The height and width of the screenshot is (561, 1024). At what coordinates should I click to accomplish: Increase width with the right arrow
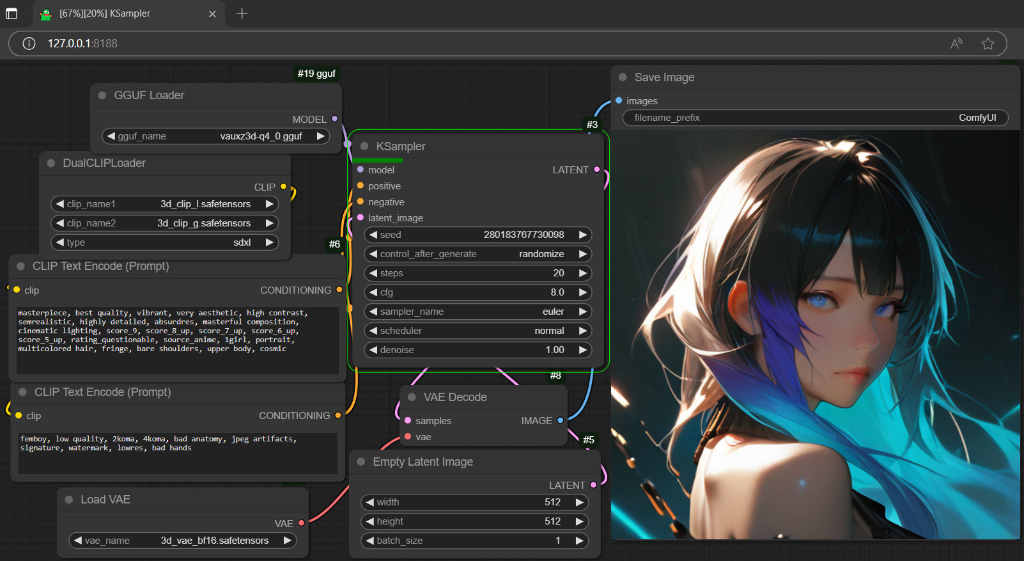[x=580, y=502]
